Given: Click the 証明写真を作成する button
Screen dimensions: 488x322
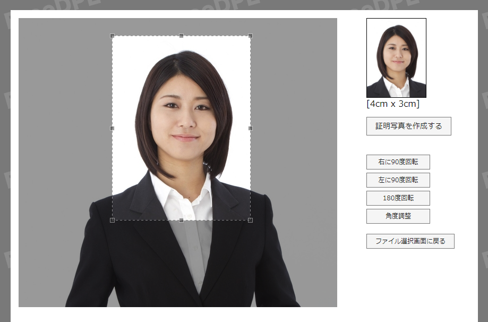Looking at the screenshot, I should pos(409,126).
